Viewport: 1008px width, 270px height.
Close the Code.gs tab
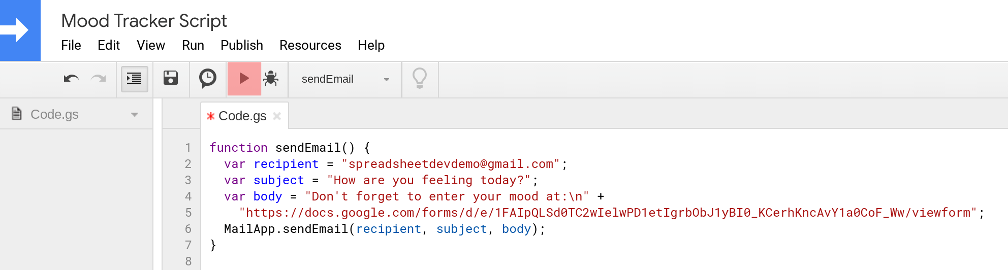coord(277,116)
